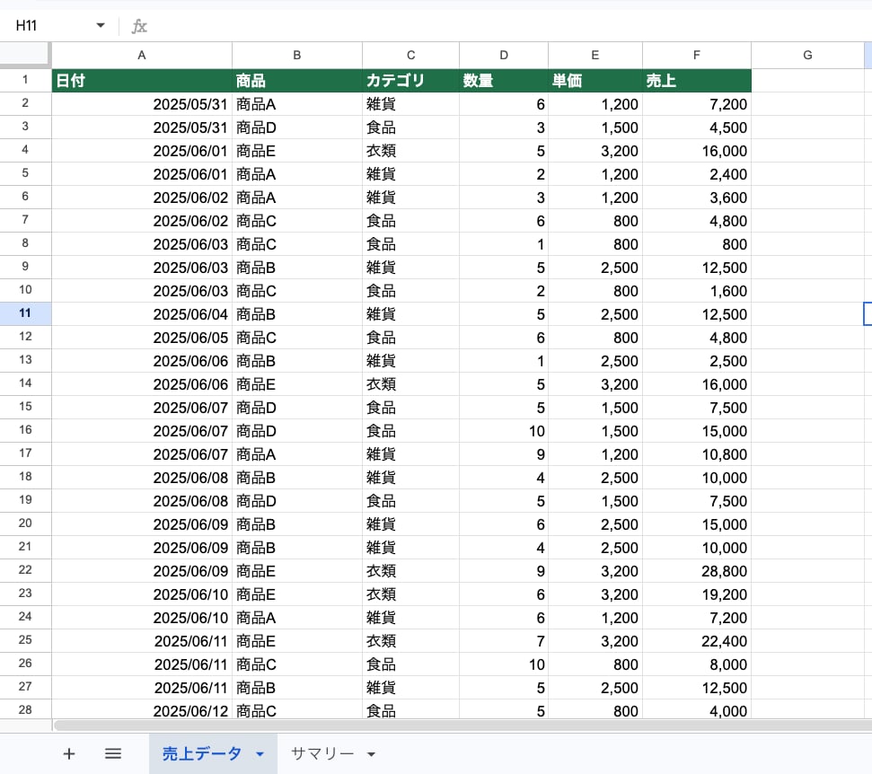
Task: Select column D header
Action: pos(504,55)
